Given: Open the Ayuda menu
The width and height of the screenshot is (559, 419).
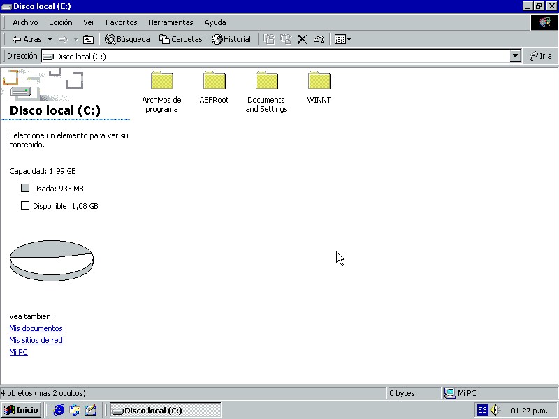Looking at the screenshot, I should pos(215,22).
